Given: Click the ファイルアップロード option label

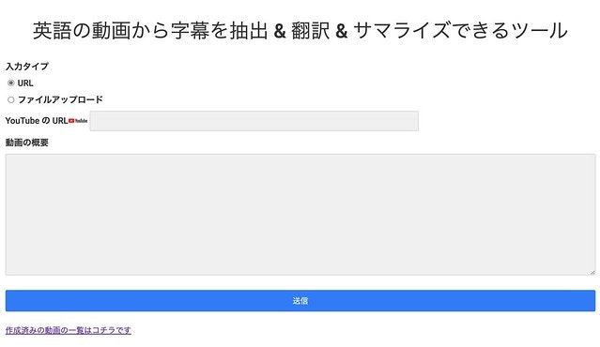Looking at the screenshot, I should (60, 99).
